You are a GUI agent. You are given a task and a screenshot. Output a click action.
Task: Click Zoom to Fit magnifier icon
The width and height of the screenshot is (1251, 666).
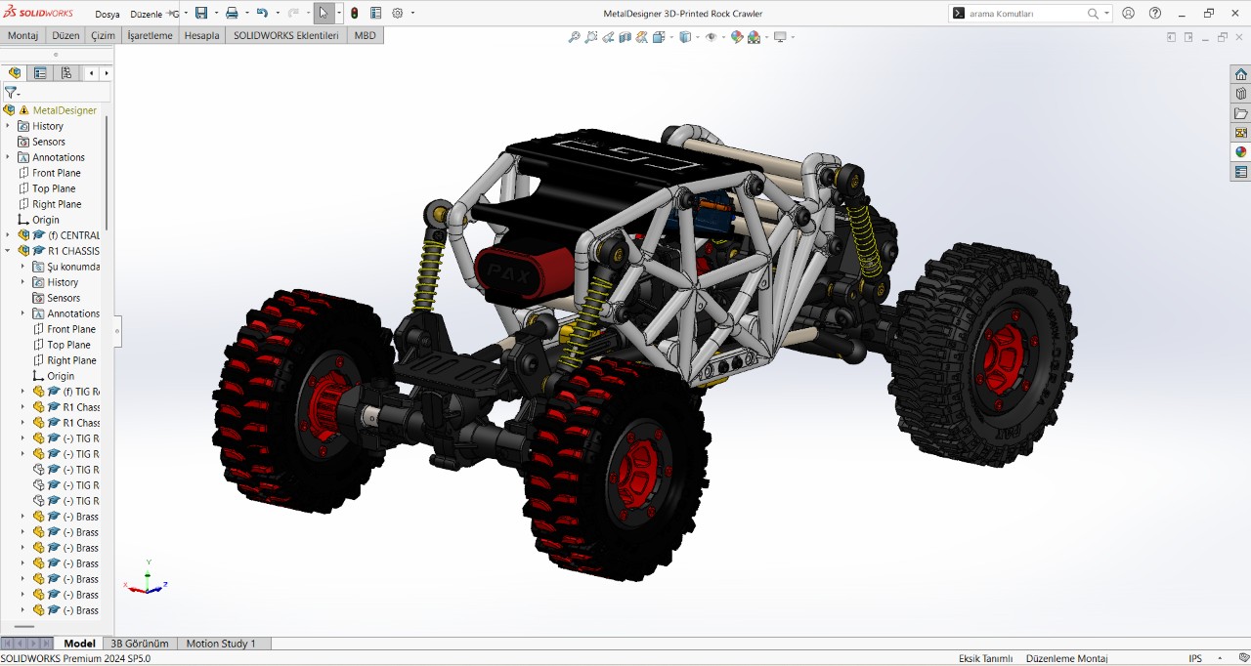pyautogui.click(x=575, y=37)
